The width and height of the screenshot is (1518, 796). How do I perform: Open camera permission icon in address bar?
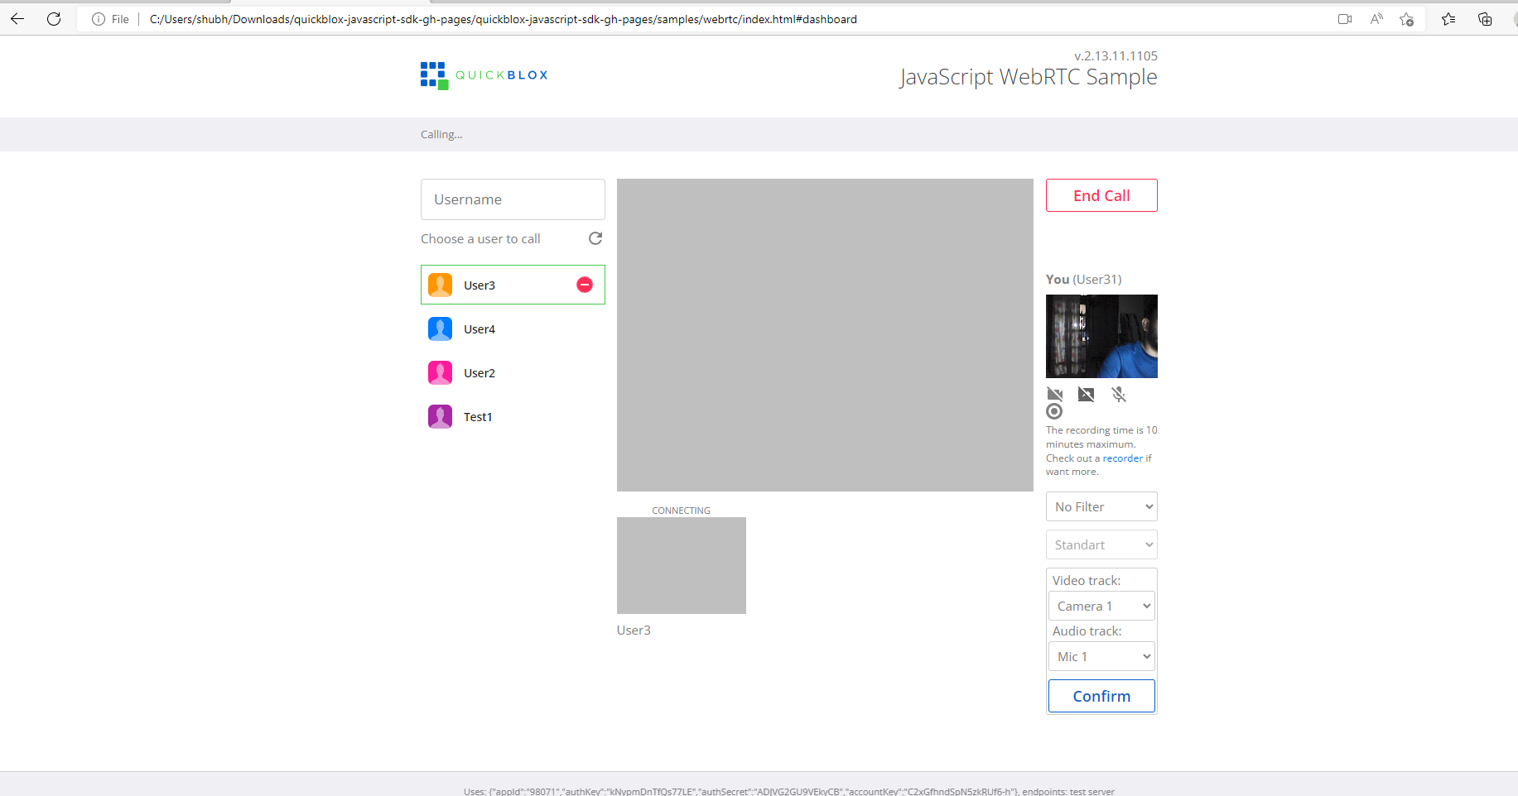coord(1345,19)
